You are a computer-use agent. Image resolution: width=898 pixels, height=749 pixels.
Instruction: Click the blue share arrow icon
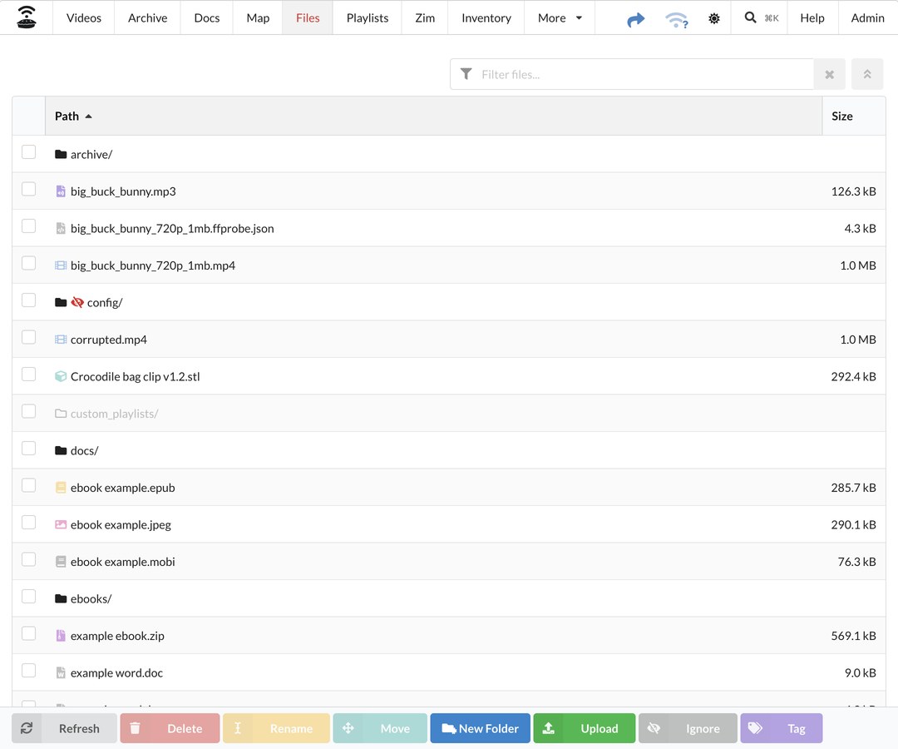(x=636, y=19)
